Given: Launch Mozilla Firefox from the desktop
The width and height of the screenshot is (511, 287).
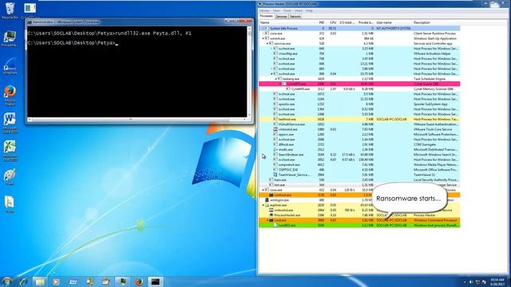Looking at the screenshot, I should (10, 96).
